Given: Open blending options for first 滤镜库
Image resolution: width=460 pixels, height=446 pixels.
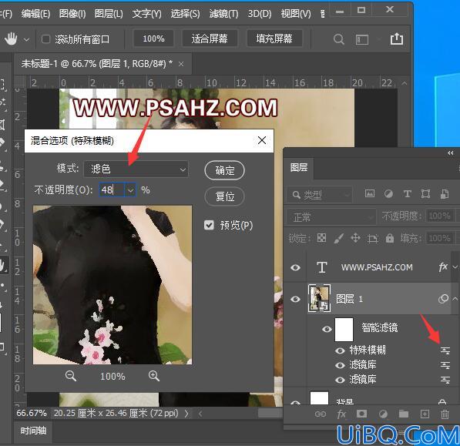Looking at the screenshot, I should pyautogui.click(x=445, y=365).
